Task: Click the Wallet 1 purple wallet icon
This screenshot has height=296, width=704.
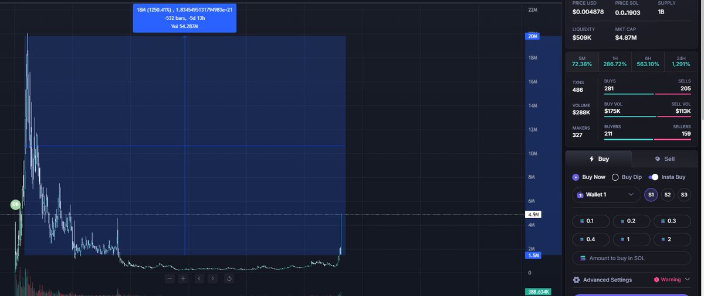Action: [581, 195]
